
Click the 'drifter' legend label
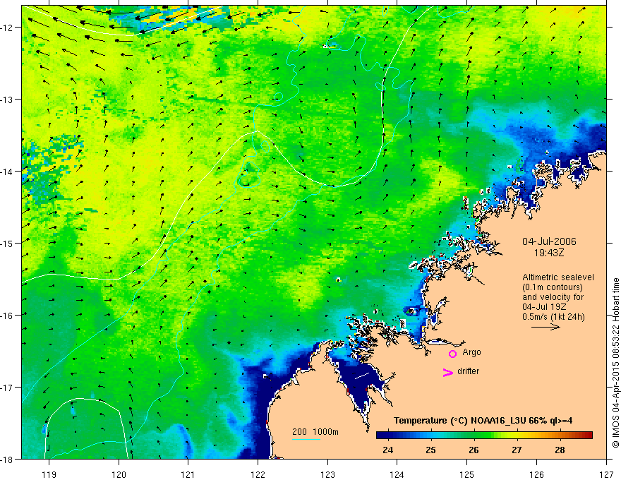click(x=468, y=371)
